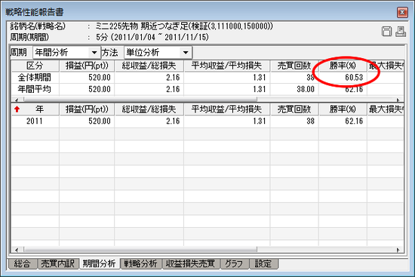Click the 年 column header
Image resolution: width=415 pixels, height=277 pixels.
tap(35, 109)
